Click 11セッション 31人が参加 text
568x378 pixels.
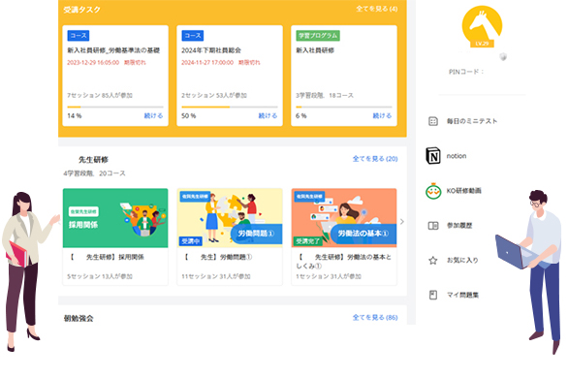(x=215, y=276)
